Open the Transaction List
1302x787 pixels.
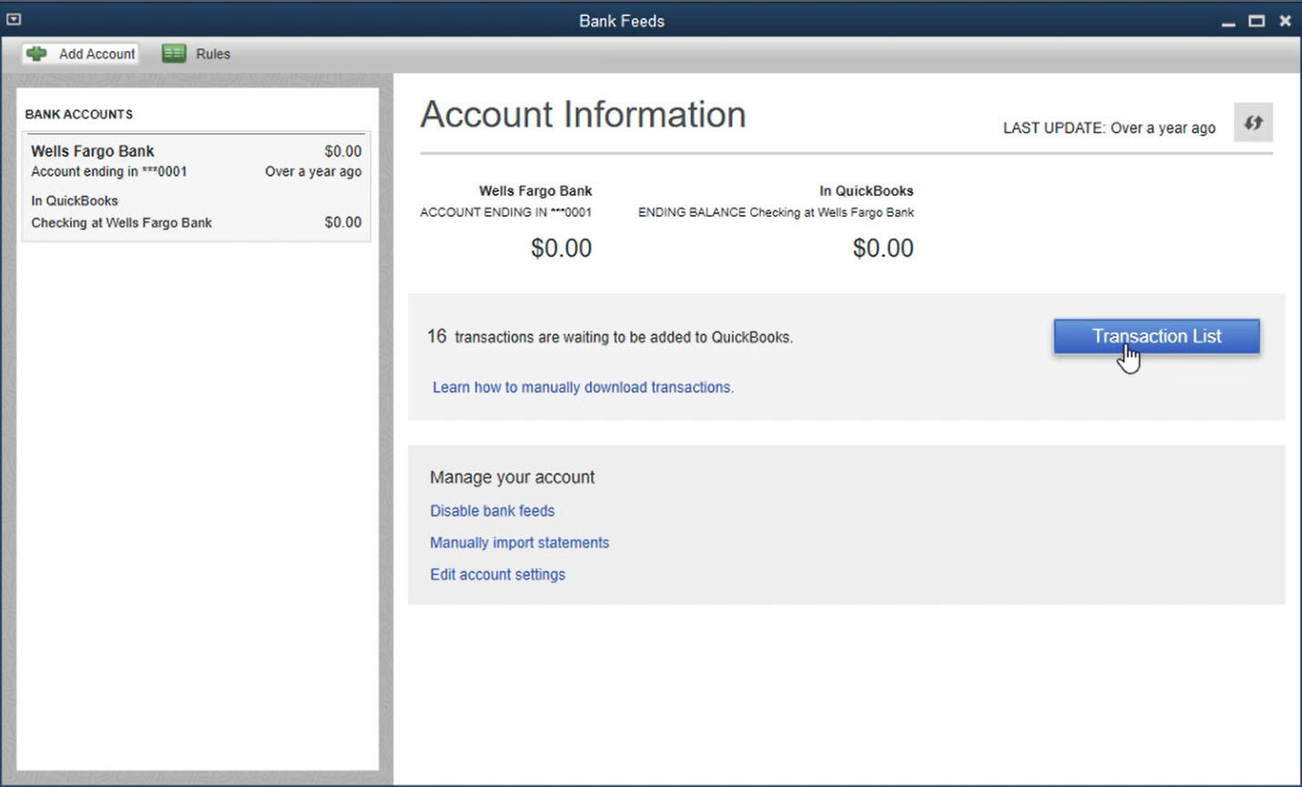point(1156,336)
